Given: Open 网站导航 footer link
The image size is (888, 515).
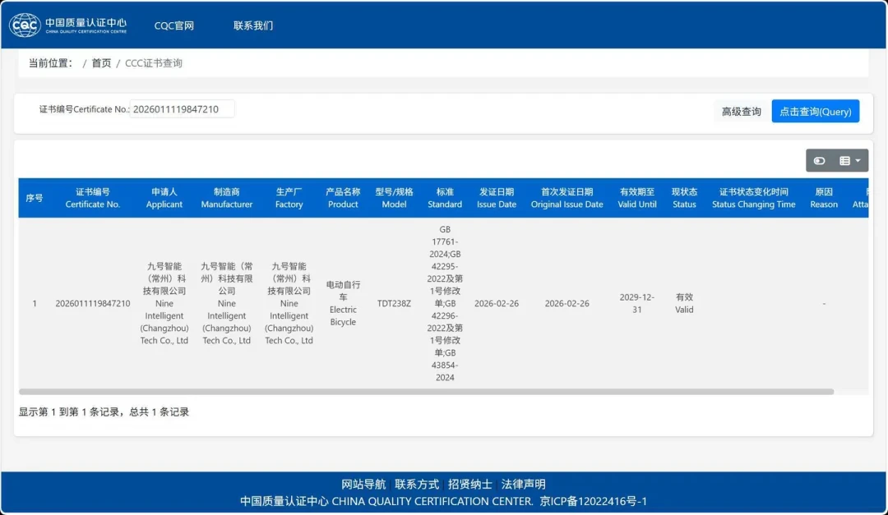Looking at the screenshot, I should [363, 485].
